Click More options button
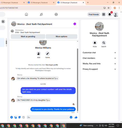Screen dimensions: 122x128 pyautogui.click(x=62, y=37)
